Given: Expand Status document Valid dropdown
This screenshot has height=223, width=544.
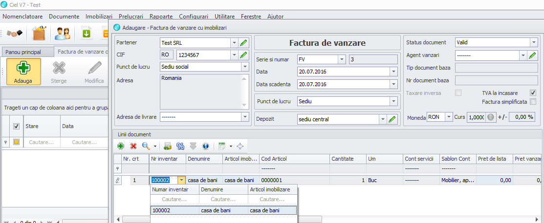Looking at the screenshot, I should click(x=534, y=42).
